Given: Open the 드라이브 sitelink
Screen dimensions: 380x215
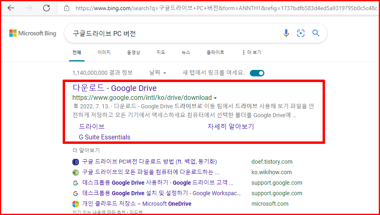Looking at the screenshot, I should pyautogui.click(x=92, y=126).
